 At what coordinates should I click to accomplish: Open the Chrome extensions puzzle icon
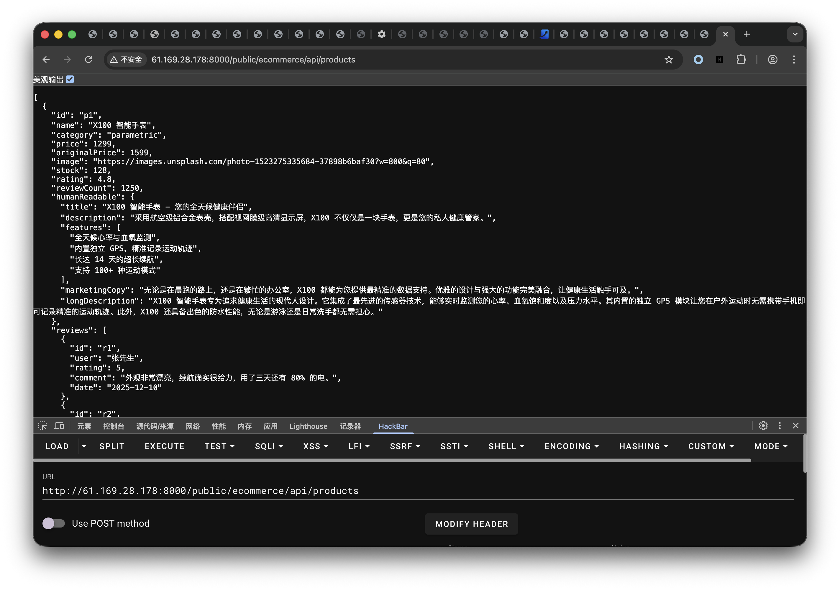[x=741, y=59]
